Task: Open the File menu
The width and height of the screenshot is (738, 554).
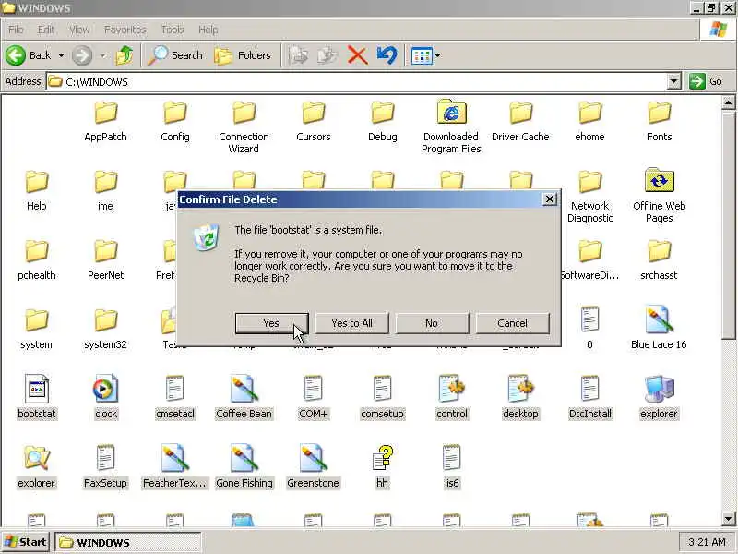Action: (x=16, y=30)
